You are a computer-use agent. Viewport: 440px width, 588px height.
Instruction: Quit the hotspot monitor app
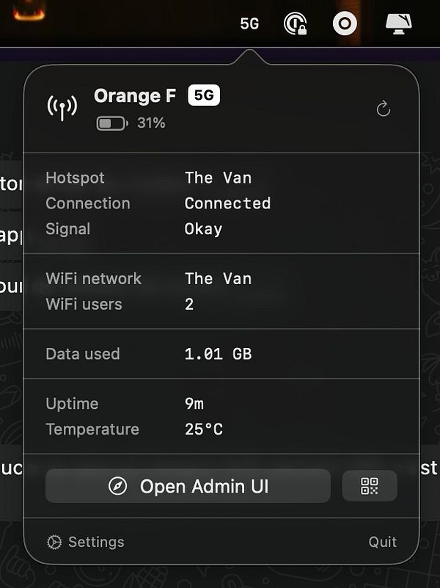click(382, 542)
